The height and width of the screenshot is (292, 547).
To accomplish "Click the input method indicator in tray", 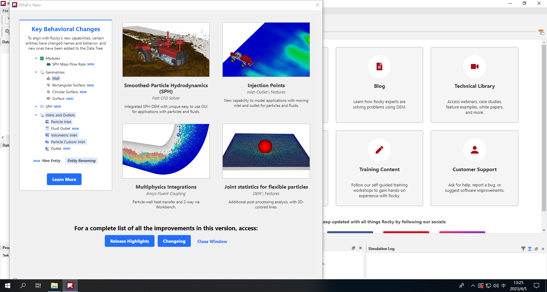I will [503, 286].
